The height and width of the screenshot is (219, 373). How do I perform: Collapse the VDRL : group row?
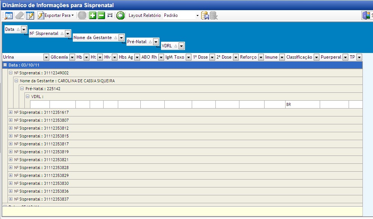tap(28, 97)
